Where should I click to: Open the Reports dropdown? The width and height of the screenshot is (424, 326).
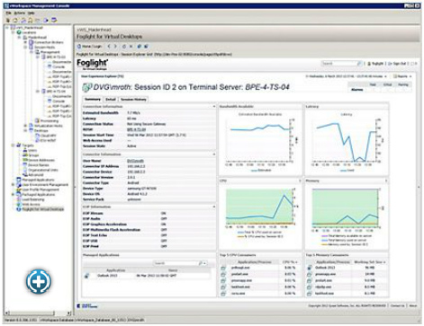[x=403, y=76]
